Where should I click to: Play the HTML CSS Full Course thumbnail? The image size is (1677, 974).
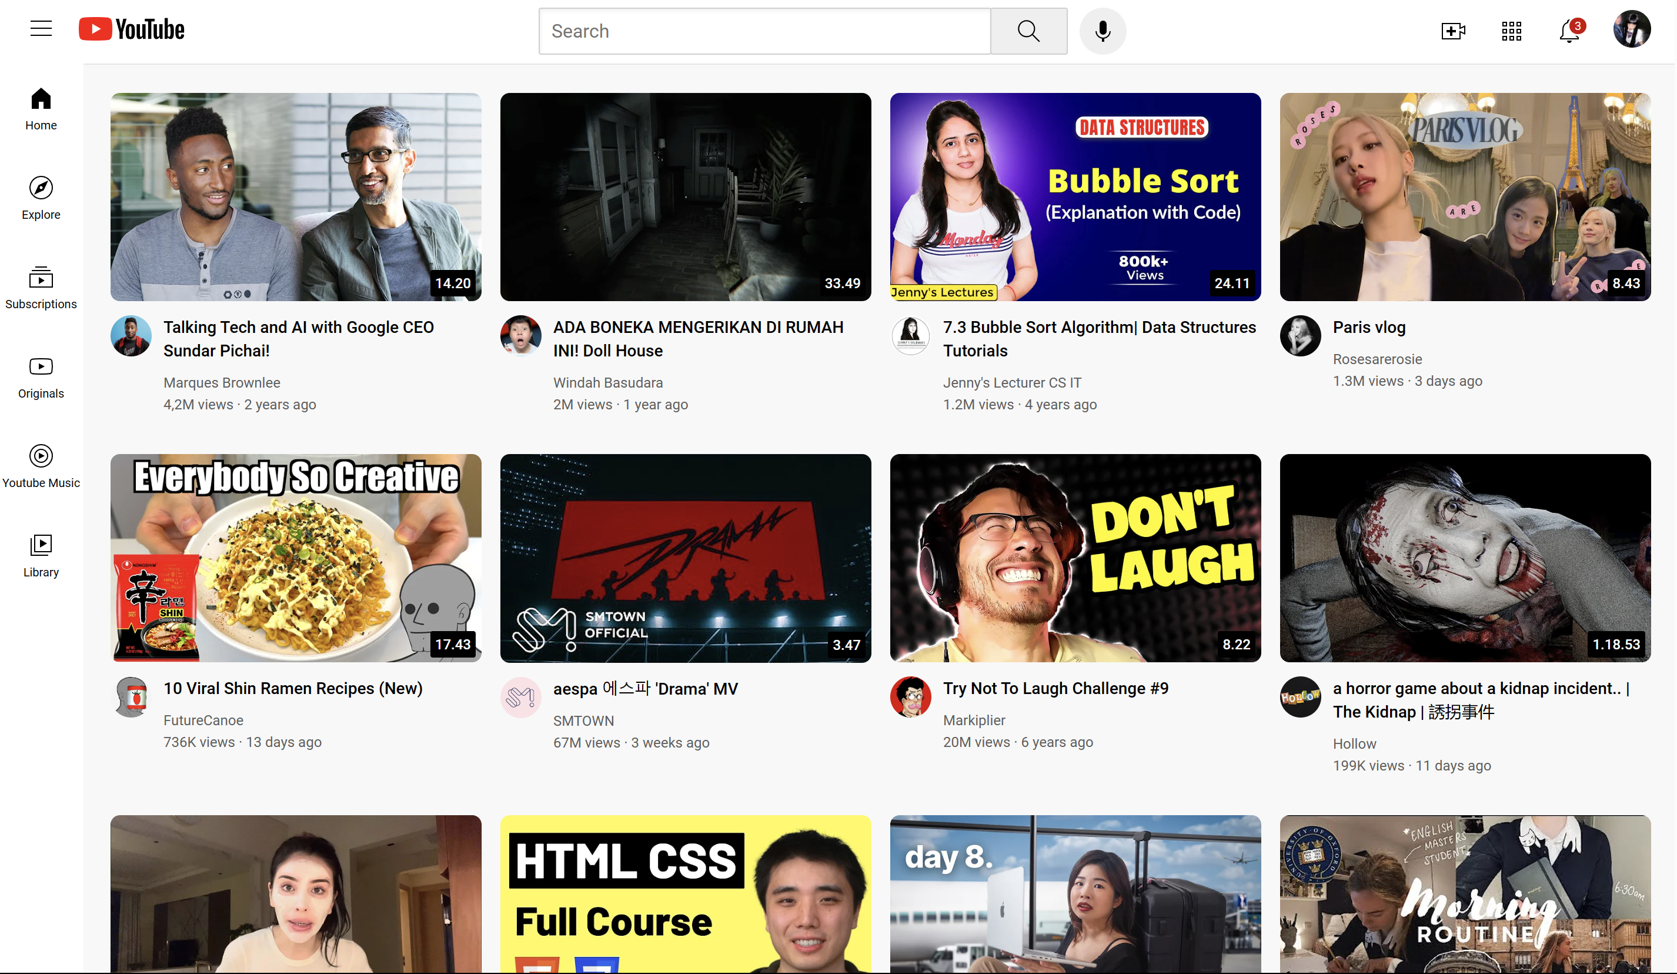[686, 894]
